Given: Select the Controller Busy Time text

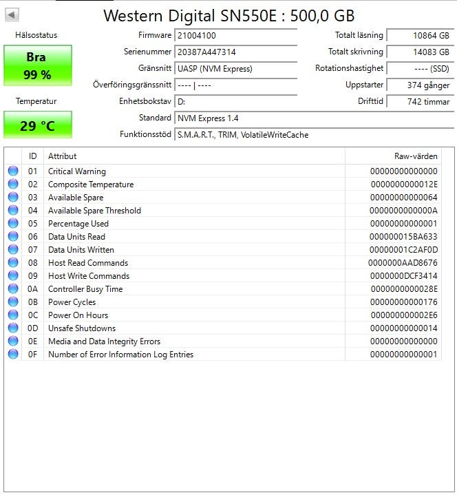Looking at the screenshot, I should (x=85, y=289).
